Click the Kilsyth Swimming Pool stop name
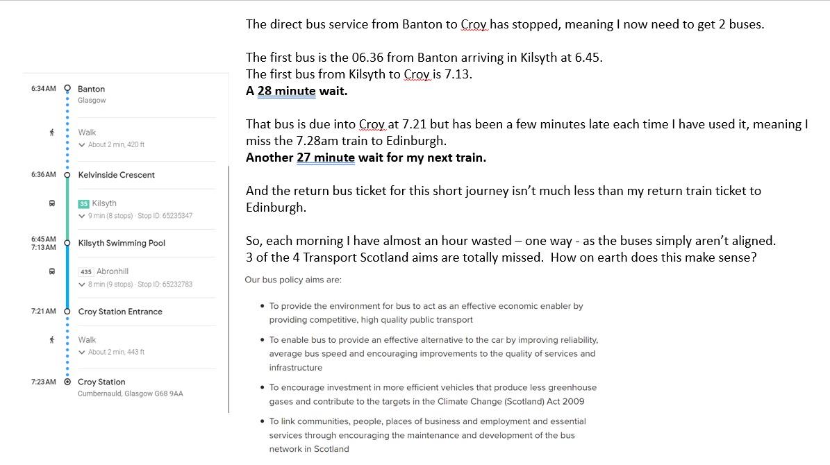This screenshot has height=465, width=830. coord(122,243)
